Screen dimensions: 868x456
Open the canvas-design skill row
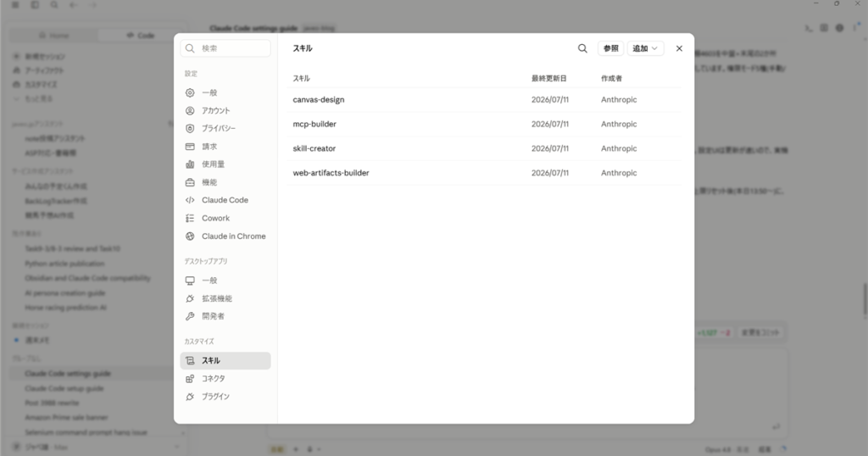[x=484, y=100]
